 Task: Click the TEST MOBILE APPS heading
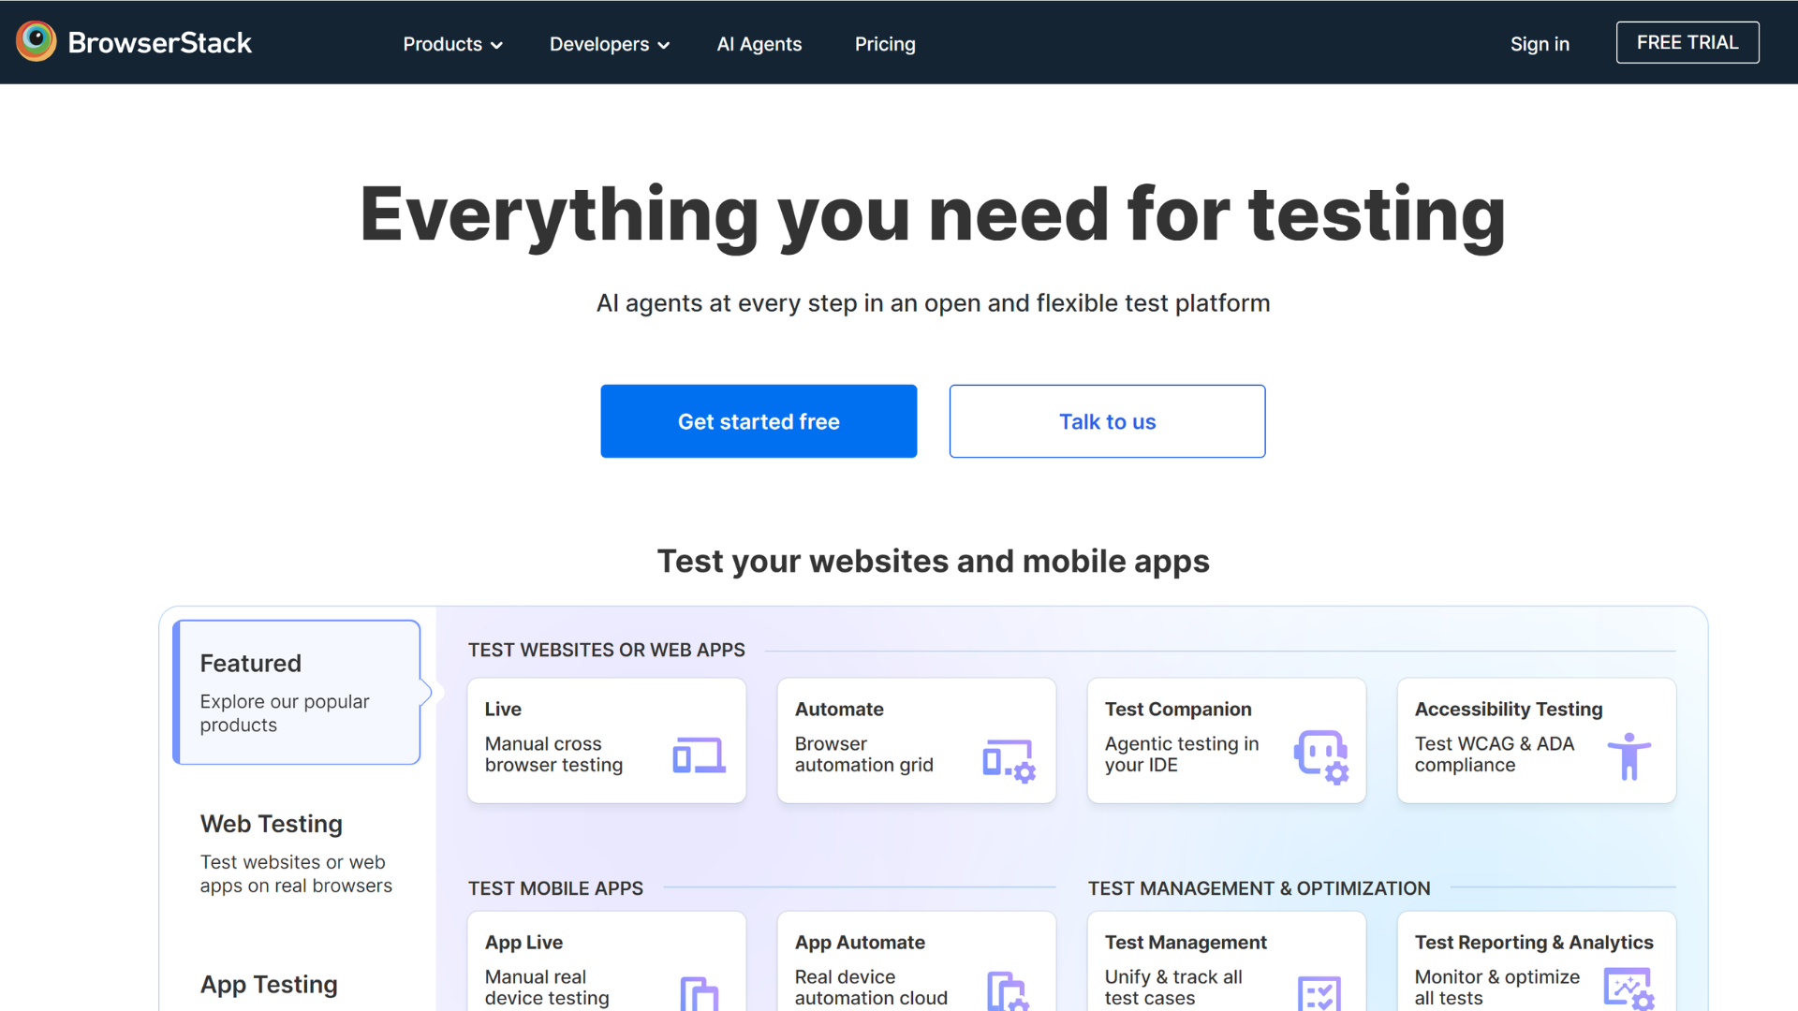555,888
